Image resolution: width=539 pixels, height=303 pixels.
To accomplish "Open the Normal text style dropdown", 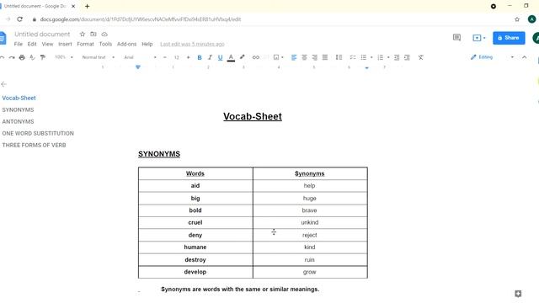I will [x=98, y=57].
